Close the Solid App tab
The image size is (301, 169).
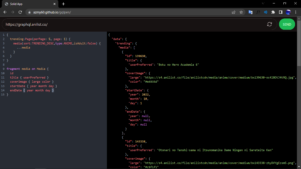[55, 4]
